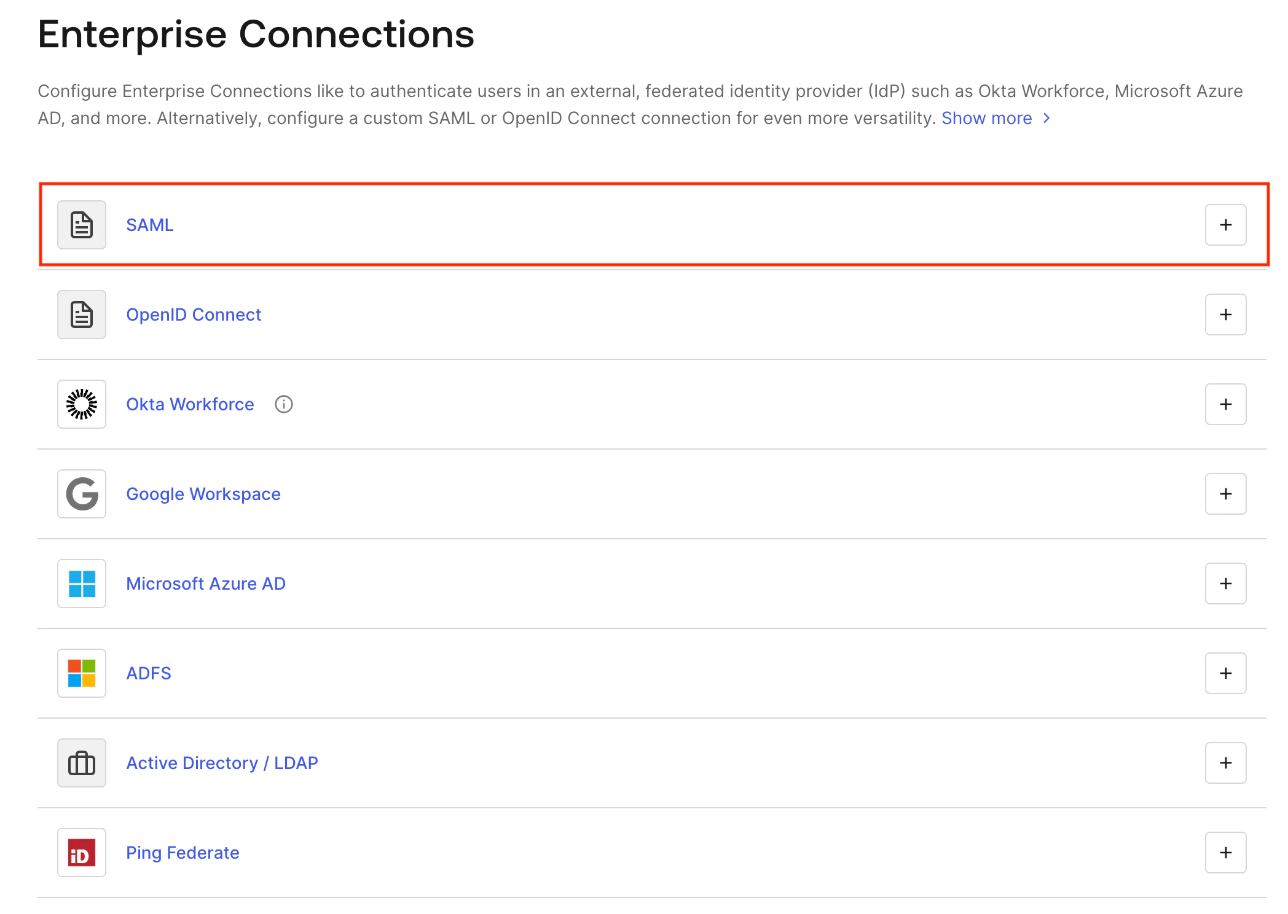
Task: Add an ADFS connection
Action: point(1225,673)
